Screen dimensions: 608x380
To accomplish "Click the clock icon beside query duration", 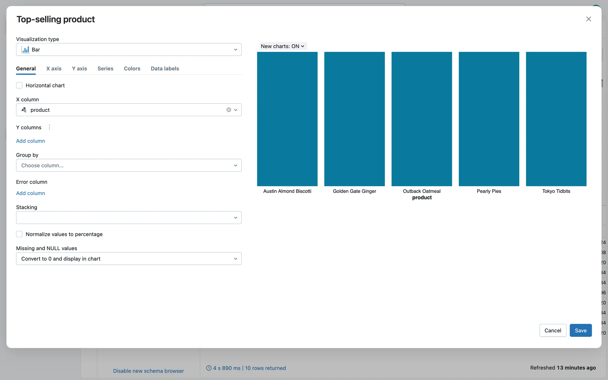I will point(209,368).
